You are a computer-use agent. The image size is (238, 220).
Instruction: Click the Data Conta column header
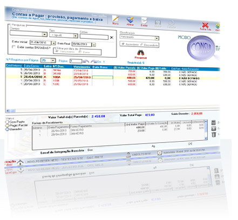(x=33, y=66)
